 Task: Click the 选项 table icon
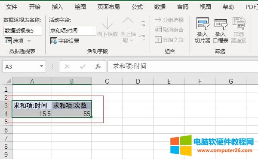click(x=8, y=41)
